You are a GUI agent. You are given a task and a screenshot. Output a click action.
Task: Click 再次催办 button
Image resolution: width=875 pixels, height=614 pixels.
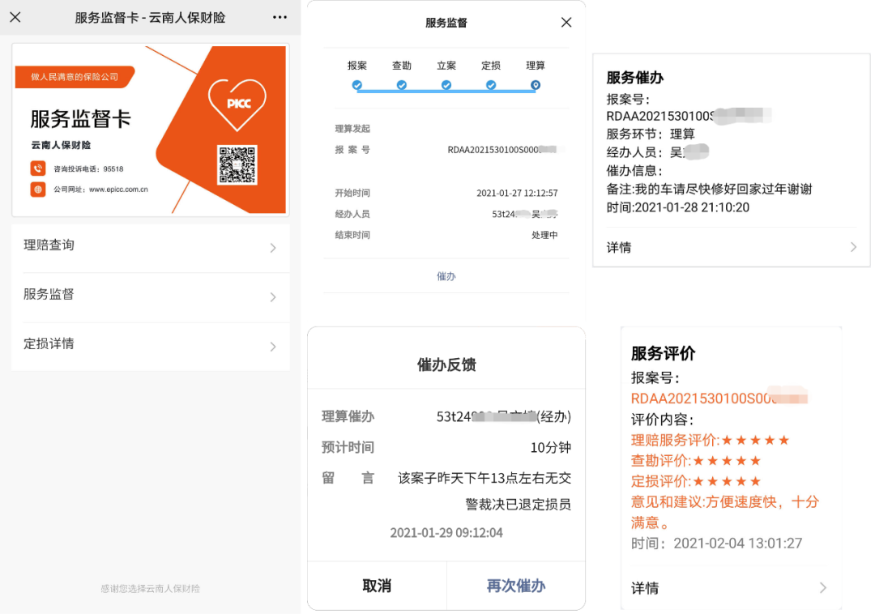coord(515,586)
